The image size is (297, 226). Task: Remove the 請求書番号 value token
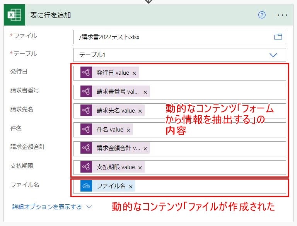pos(145,92)
